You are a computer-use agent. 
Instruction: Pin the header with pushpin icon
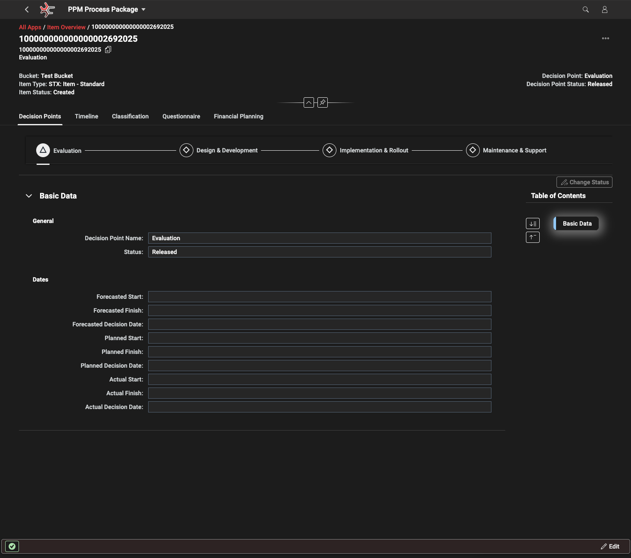[322, 102]
